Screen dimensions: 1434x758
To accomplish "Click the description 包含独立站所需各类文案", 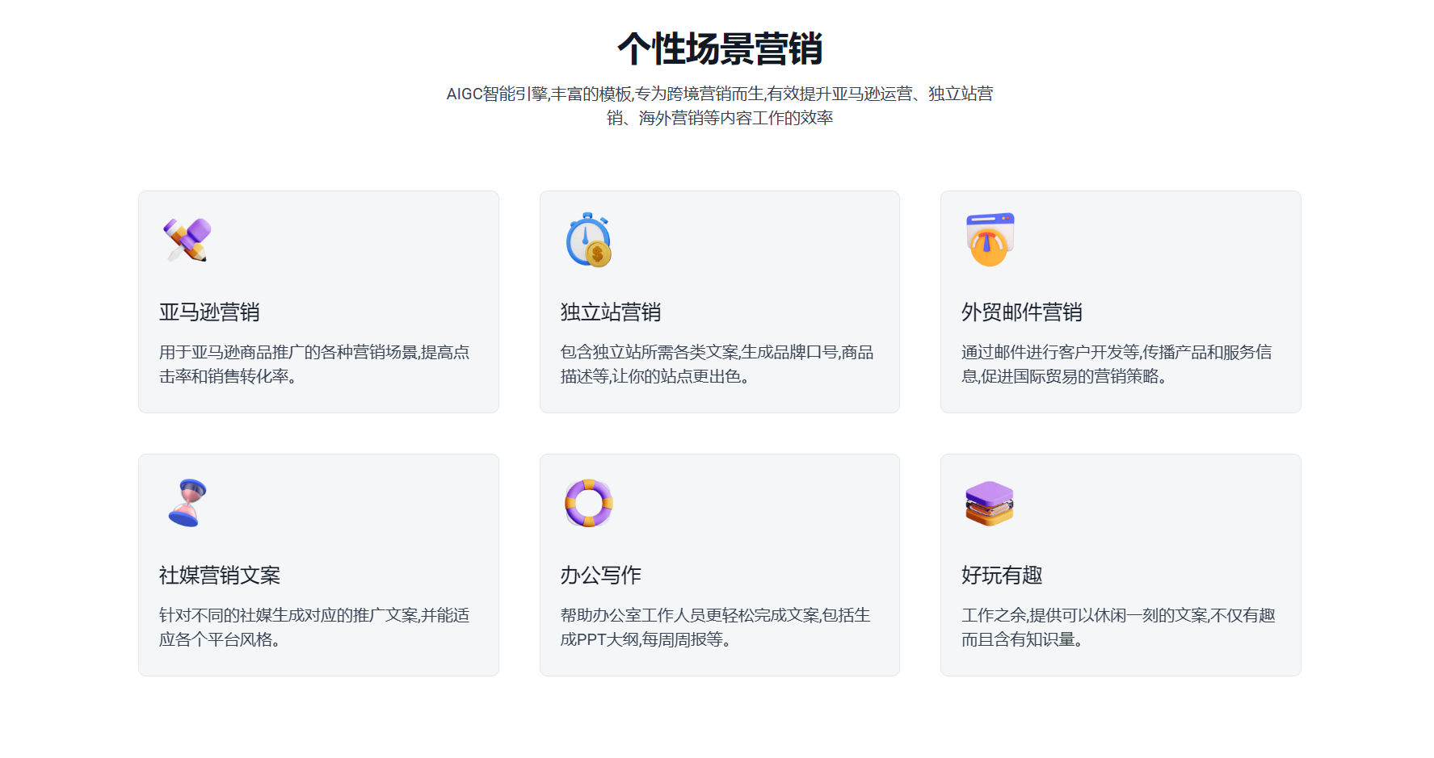I will point(717,364).
